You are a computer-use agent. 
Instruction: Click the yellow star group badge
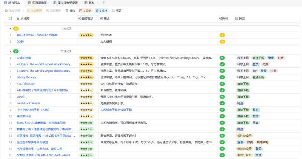(x=16, y=29)
